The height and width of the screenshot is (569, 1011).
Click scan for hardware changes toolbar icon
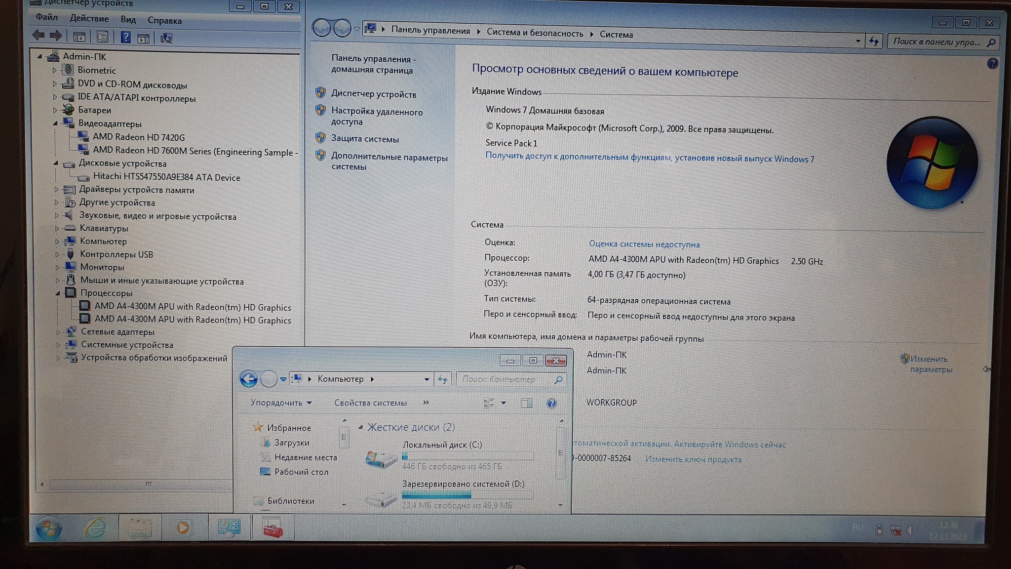coord(166,38)
